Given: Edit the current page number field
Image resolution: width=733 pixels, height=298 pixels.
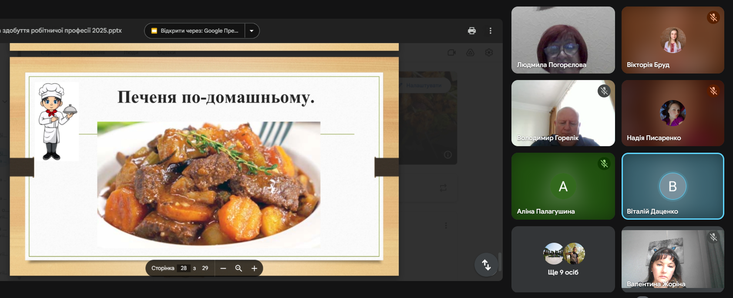Looking at the screenshot, I should coord(184,268).
